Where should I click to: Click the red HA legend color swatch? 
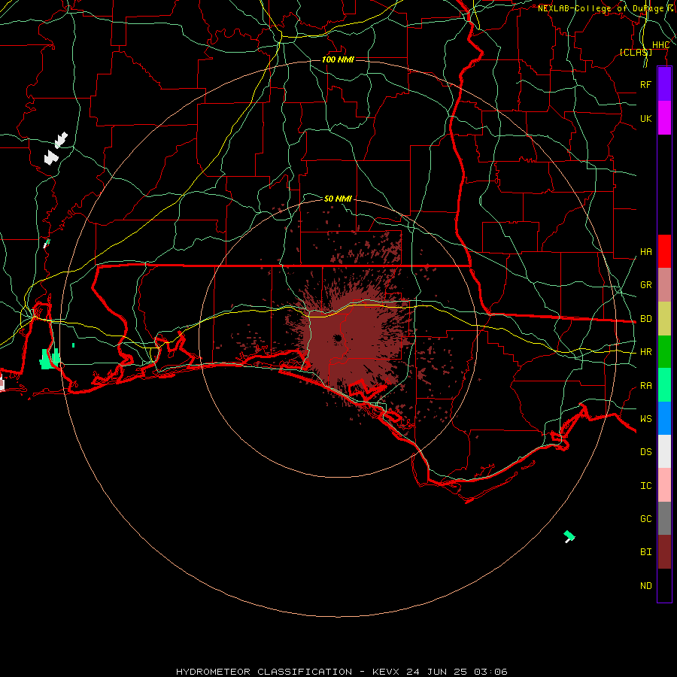coord(664,251)
